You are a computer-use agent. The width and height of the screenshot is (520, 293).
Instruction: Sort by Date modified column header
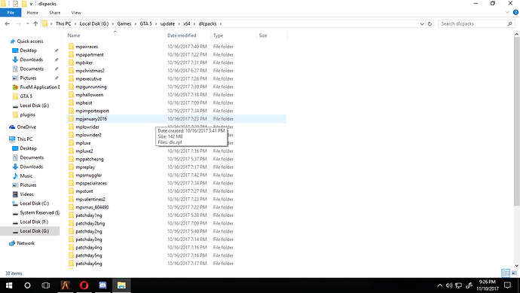(182, 35)
